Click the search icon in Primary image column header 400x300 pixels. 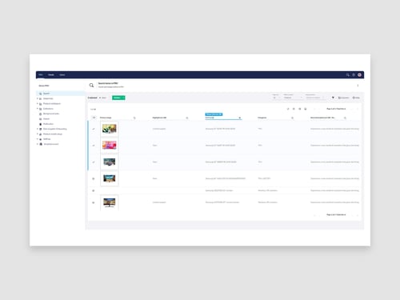tap(134, 118)
